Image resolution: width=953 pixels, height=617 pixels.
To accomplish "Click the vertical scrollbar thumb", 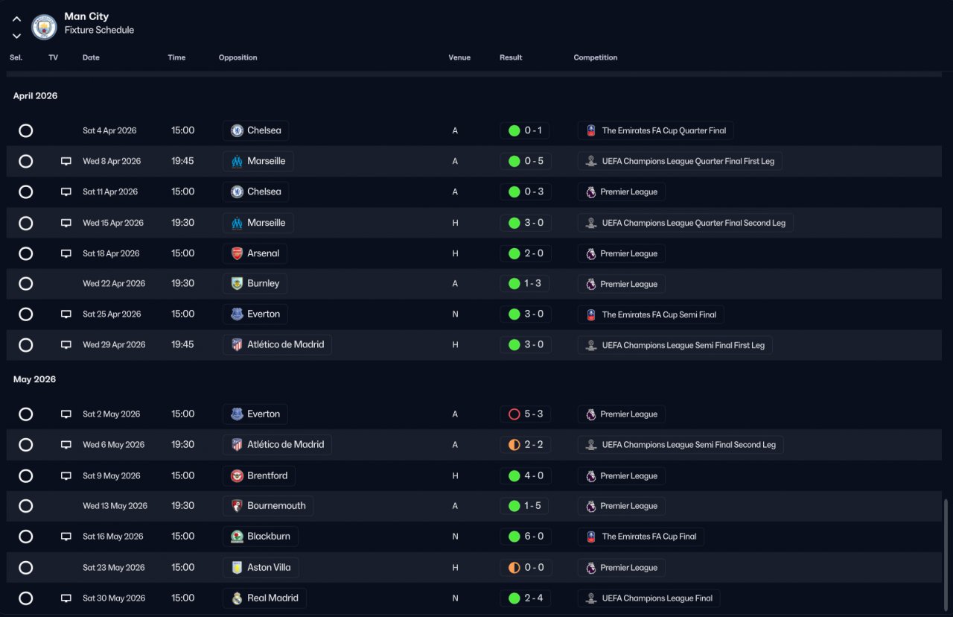I will tap(947, 554).
